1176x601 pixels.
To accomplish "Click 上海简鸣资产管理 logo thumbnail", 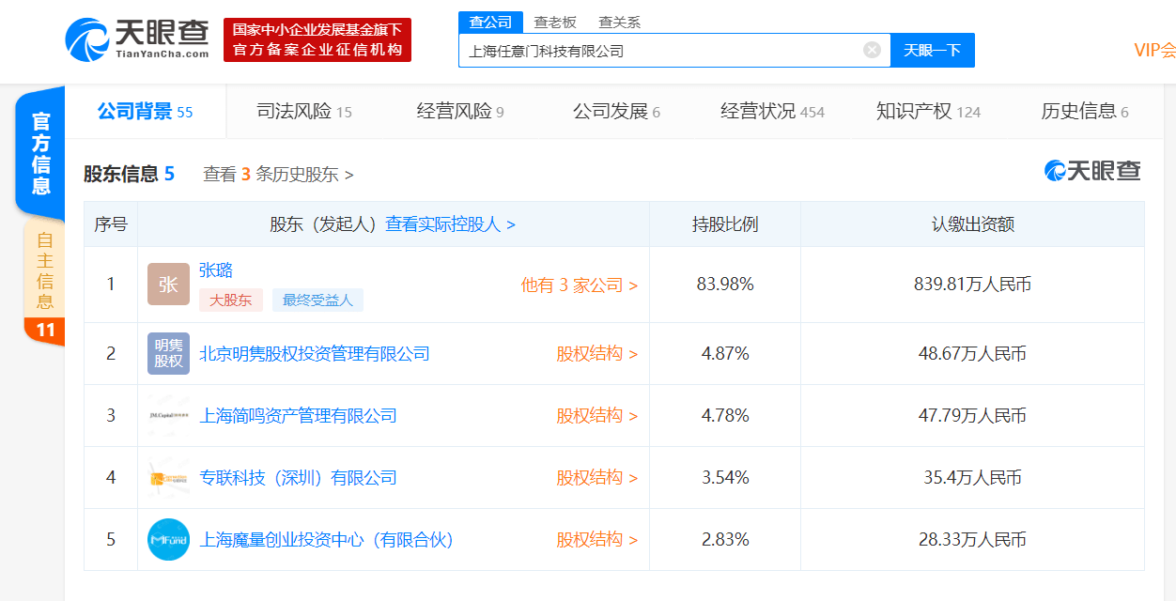I will pyautogui.click(x=168, y=416).
